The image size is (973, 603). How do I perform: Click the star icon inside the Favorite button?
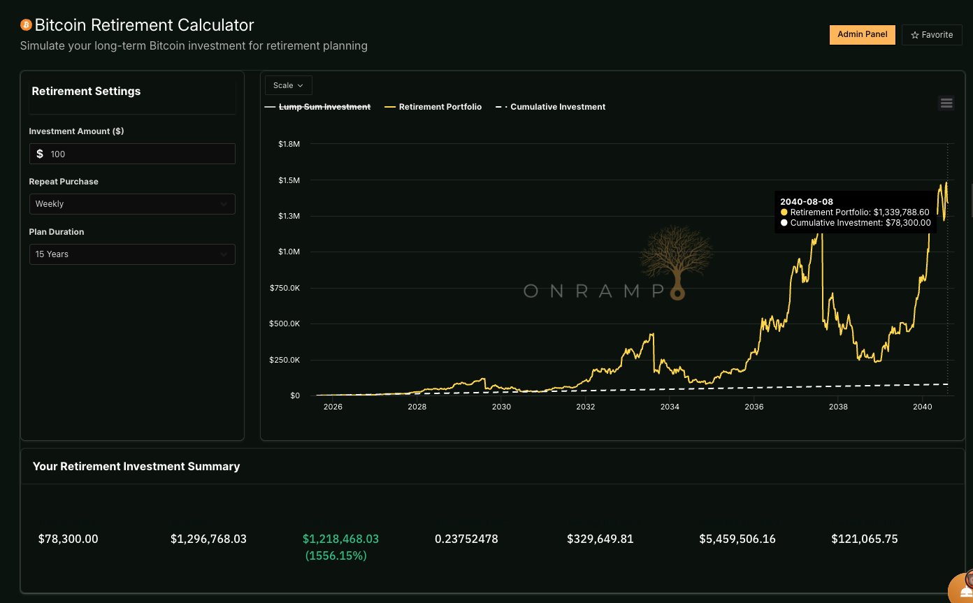[x=916, y=34]
